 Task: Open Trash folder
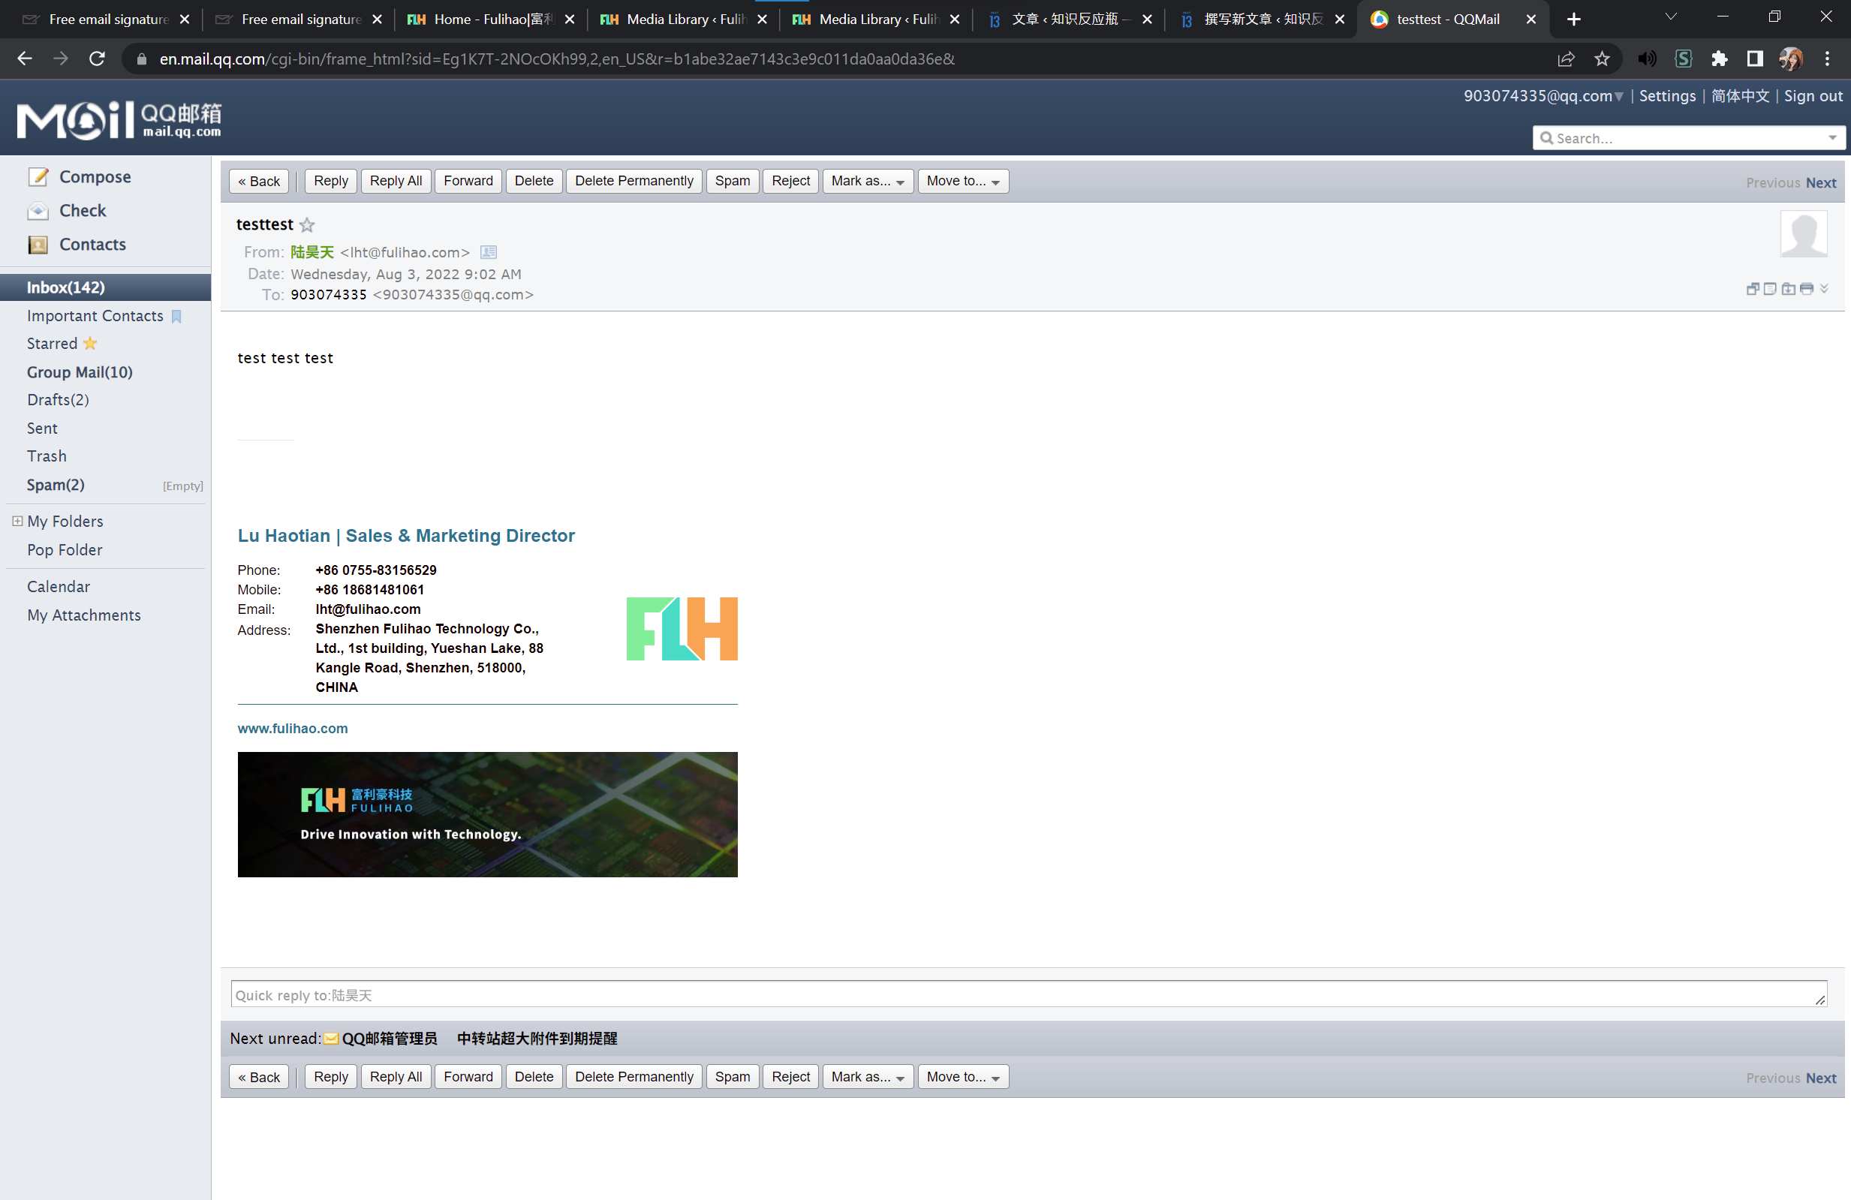click(47, 456)
